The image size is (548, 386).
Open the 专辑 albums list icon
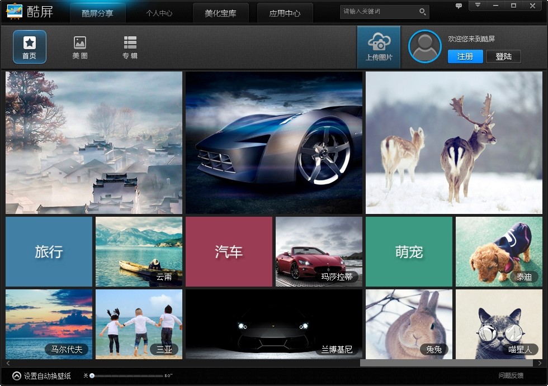[x=130, y=42]
